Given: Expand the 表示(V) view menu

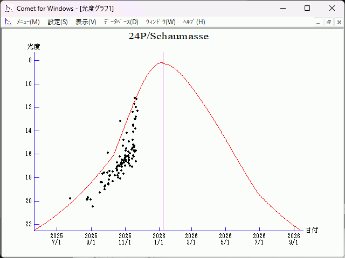Looking at the screenshot, I should (x=86, y=22).
